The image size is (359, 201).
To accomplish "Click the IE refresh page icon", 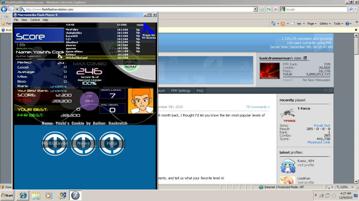I will click(268, 9).
